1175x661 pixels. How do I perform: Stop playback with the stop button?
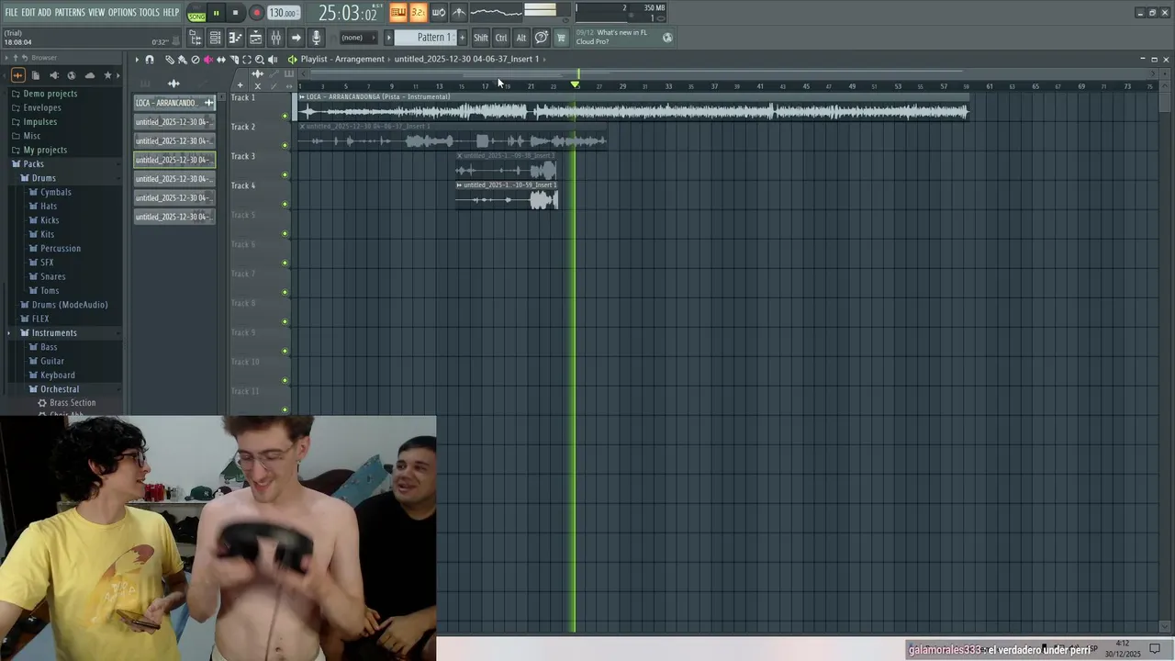point(235,13)
